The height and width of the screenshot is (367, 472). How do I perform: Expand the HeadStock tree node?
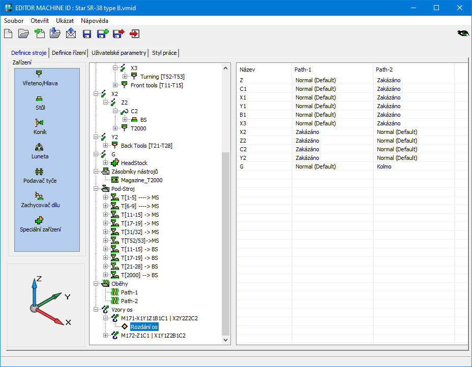click(106, 162)
